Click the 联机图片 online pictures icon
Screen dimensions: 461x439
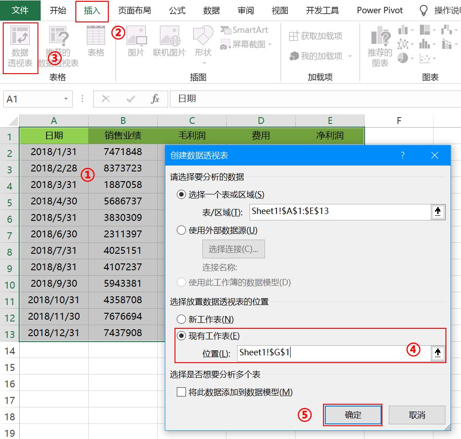170,36
